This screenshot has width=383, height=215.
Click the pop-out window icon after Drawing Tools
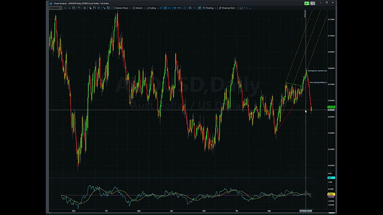[x=241, y=8]
